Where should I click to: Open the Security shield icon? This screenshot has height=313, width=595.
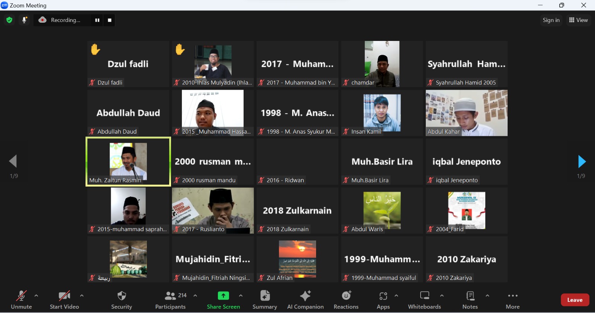click(122, 296)
